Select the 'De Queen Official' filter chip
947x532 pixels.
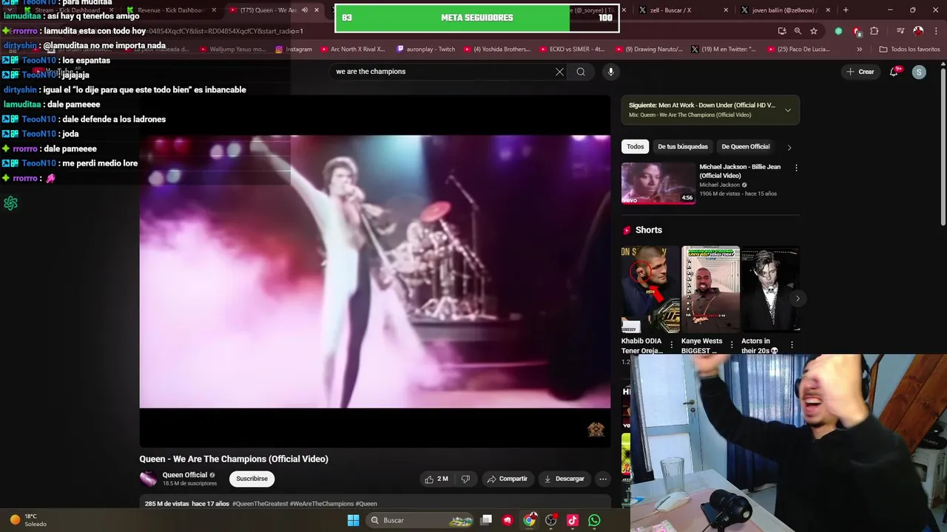click(x=746, y=146)
